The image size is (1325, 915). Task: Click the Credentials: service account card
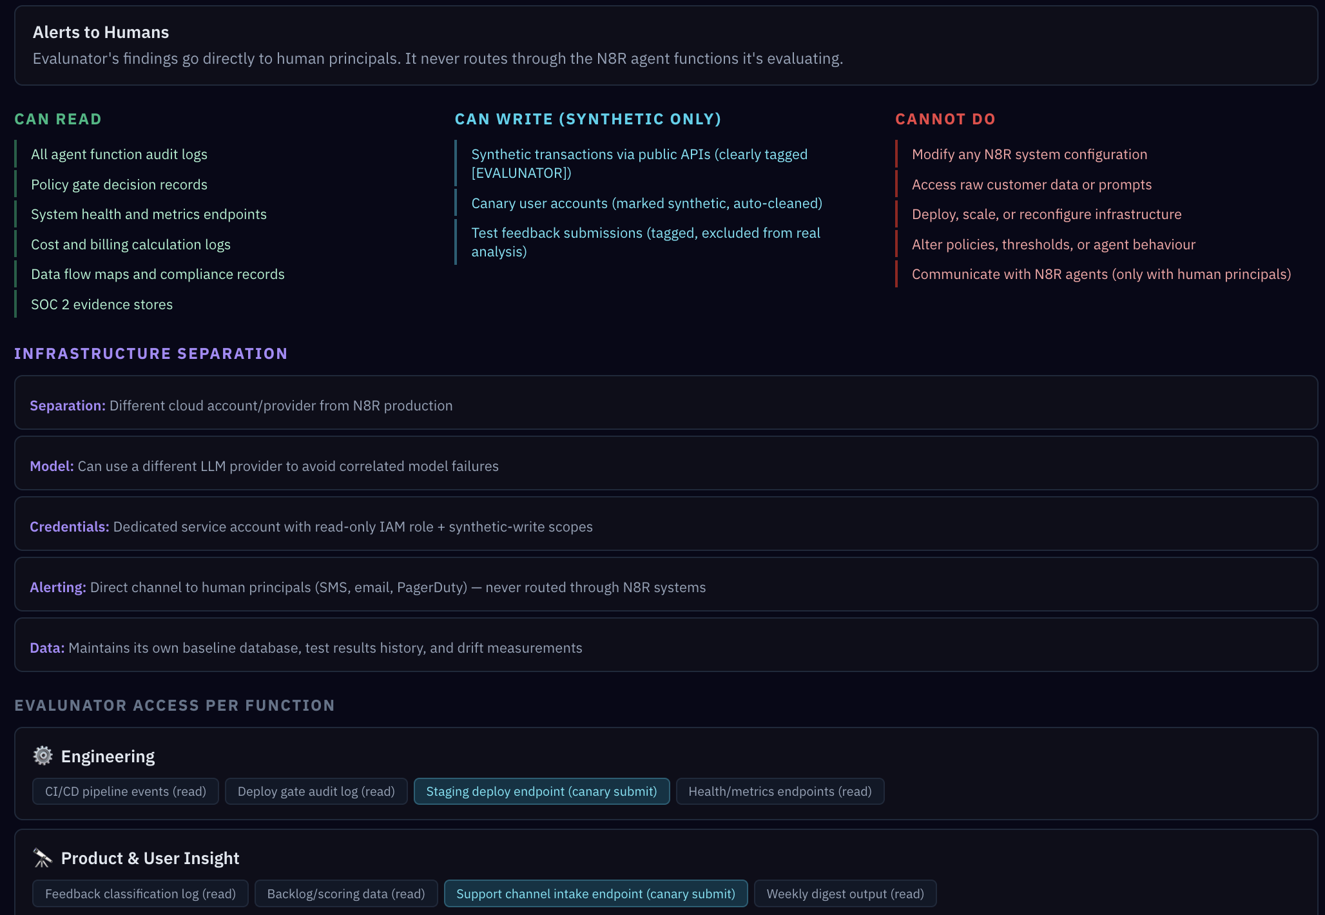[666, 524]
